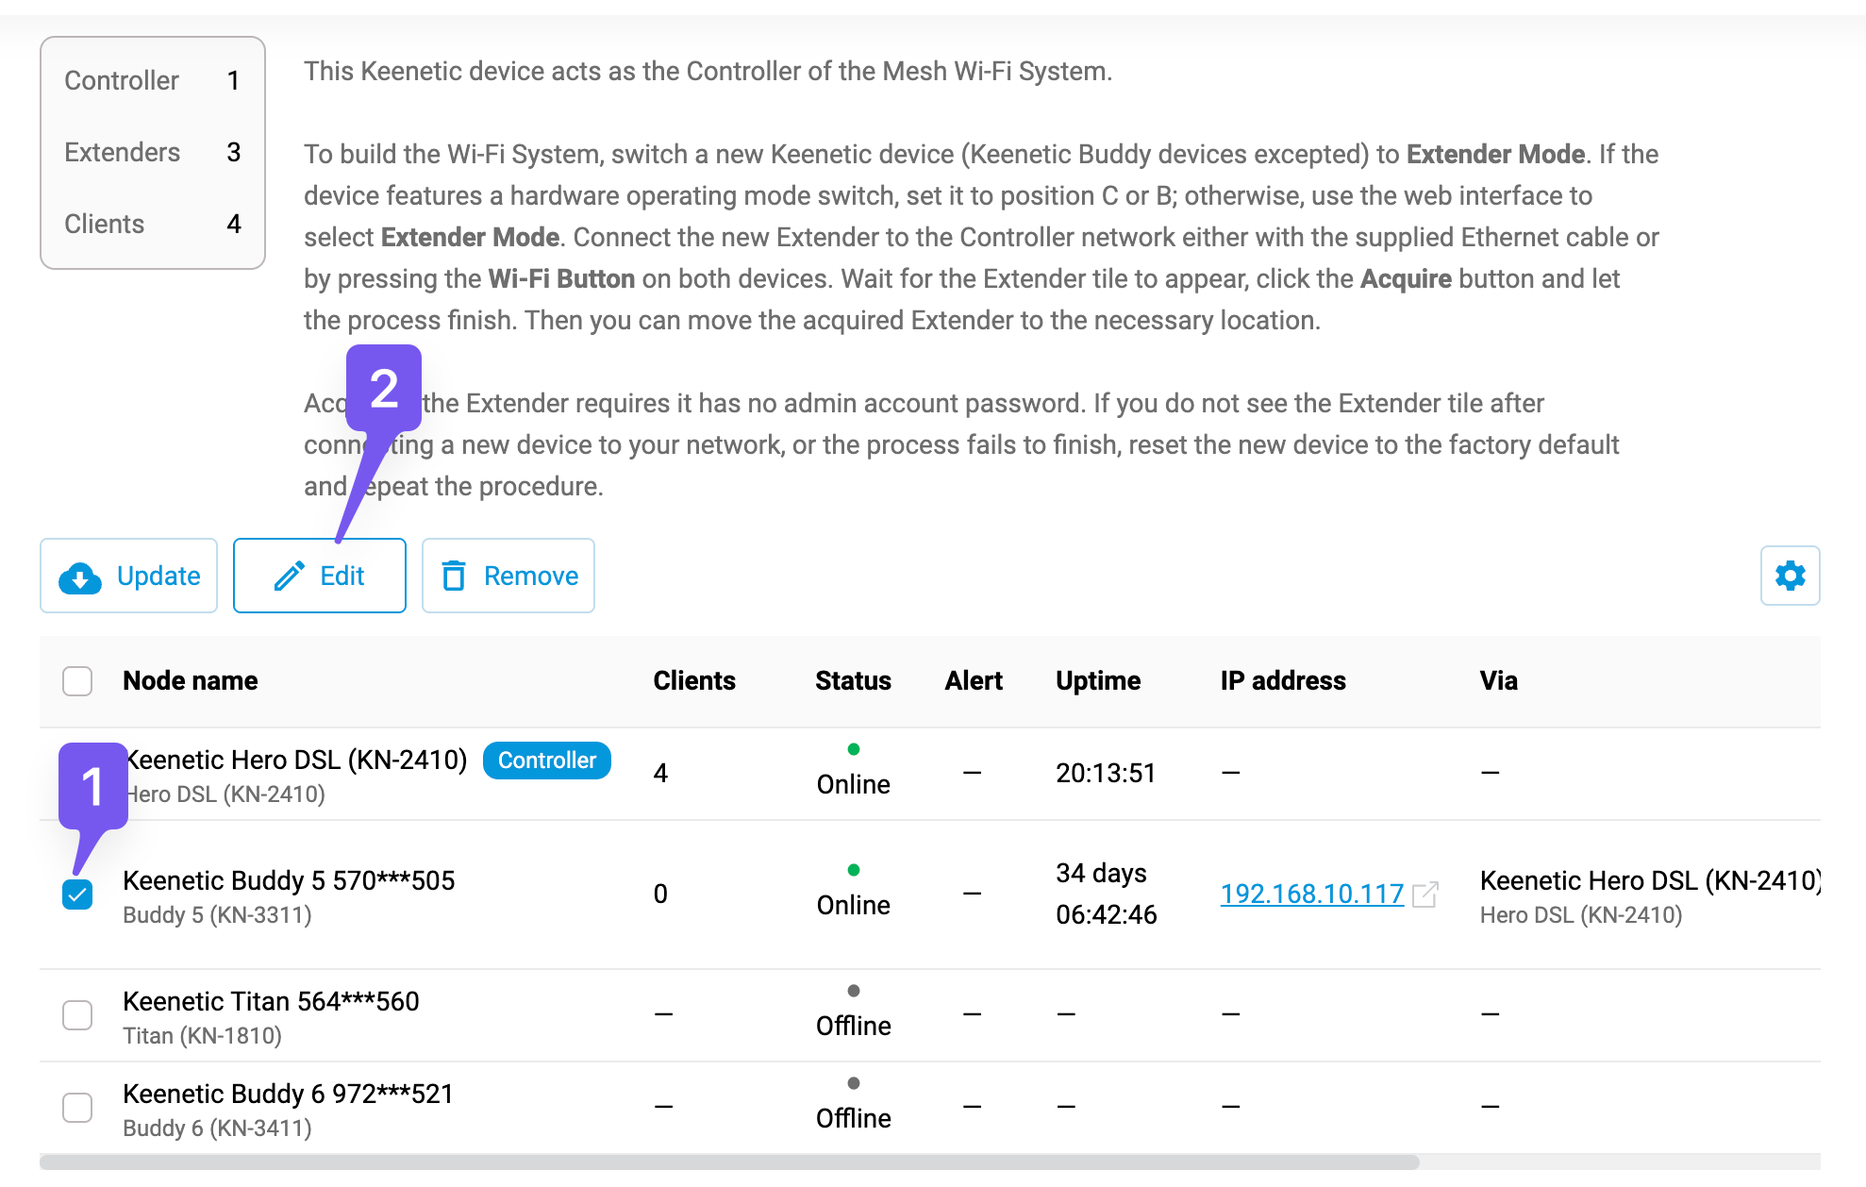
Task: Select the Keenetic Titan row checkbox
Action: [x=77, y=1015]
